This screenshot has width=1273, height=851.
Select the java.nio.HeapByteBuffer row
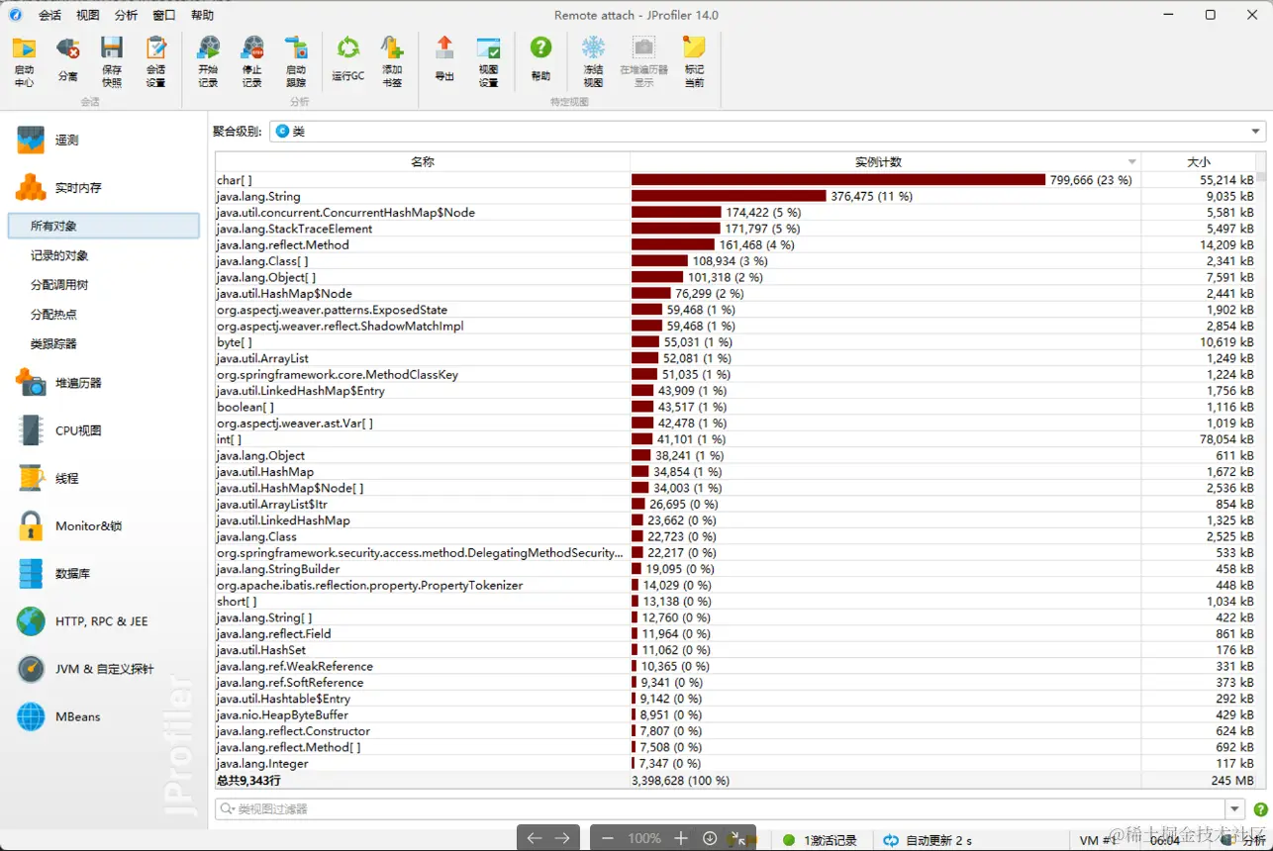(734, 714)
